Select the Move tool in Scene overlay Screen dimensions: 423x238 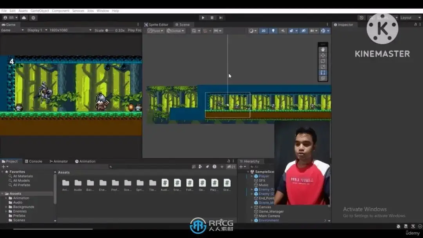tap(323, 55)
